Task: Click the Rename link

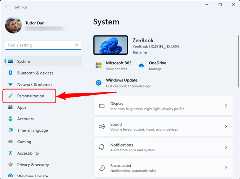Action: pyautogui.click(x=140, y=52)
